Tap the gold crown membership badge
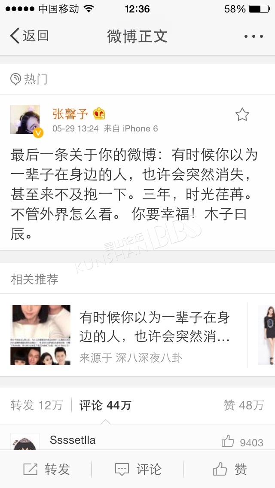This screenshot has width=275, height=488. (99, 114)
